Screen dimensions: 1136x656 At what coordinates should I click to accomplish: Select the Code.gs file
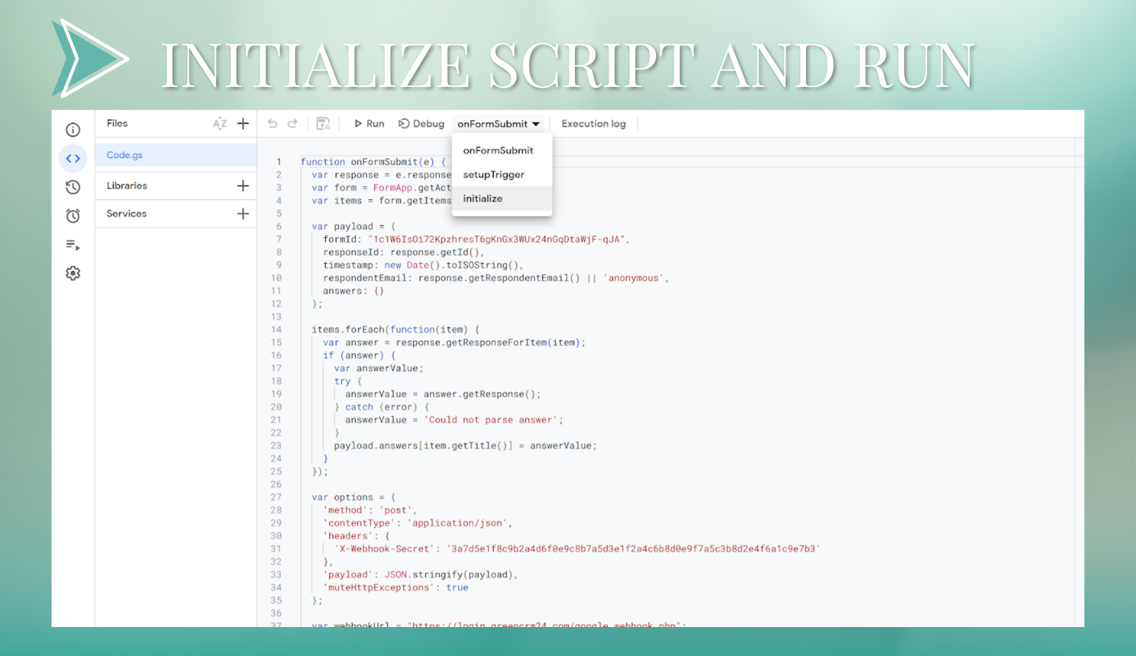125,155
